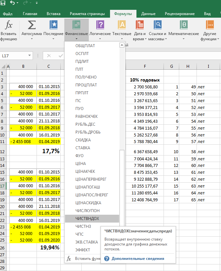Open the Другие функции icon
This screenshot has height=271, width=221.
coord(210,25)
